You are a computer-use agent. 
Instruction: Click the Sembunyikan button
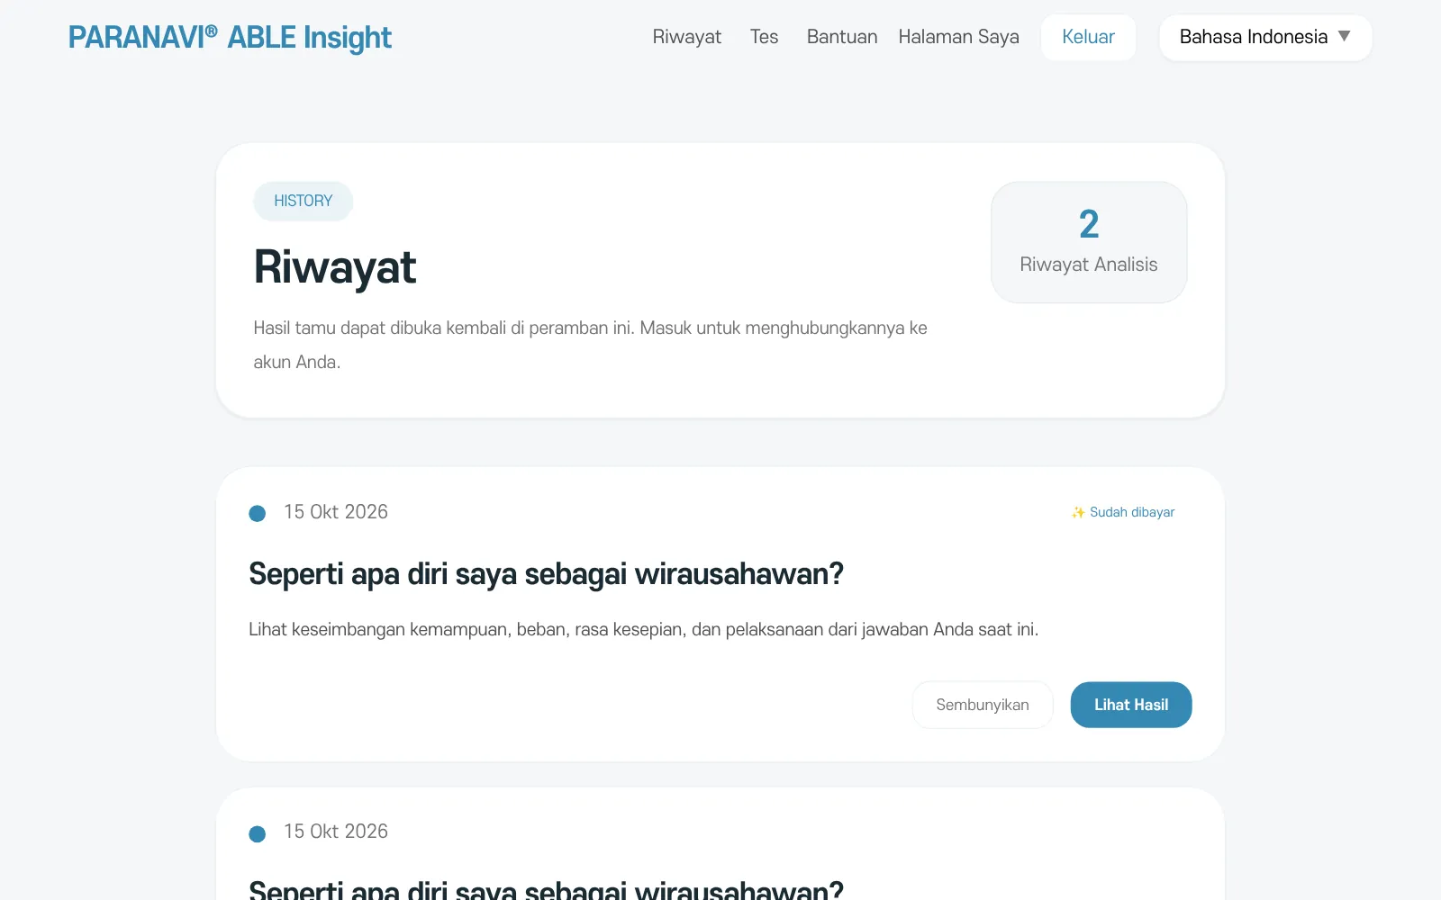(x=983, y=705)
